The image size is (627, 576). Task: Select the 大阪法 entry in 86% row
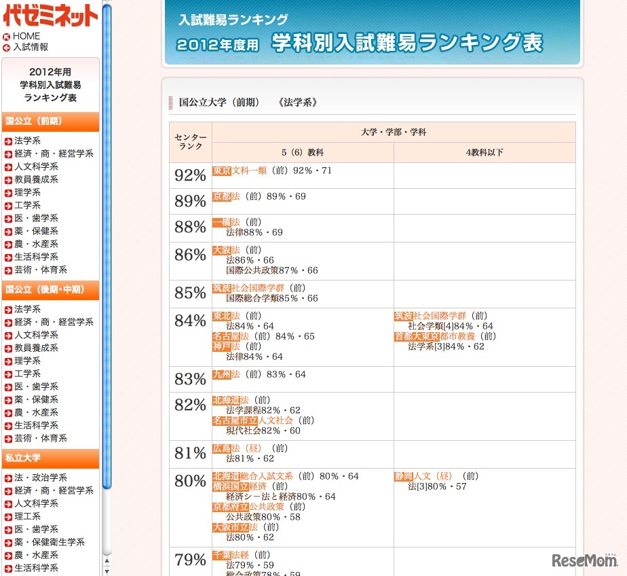226,250
